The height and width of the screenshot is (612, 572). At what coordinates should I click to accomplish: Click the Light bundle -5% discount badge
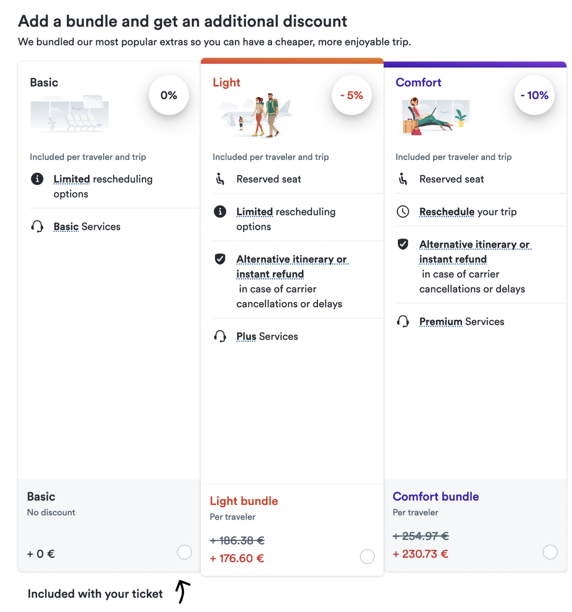[x=352, y=95]
